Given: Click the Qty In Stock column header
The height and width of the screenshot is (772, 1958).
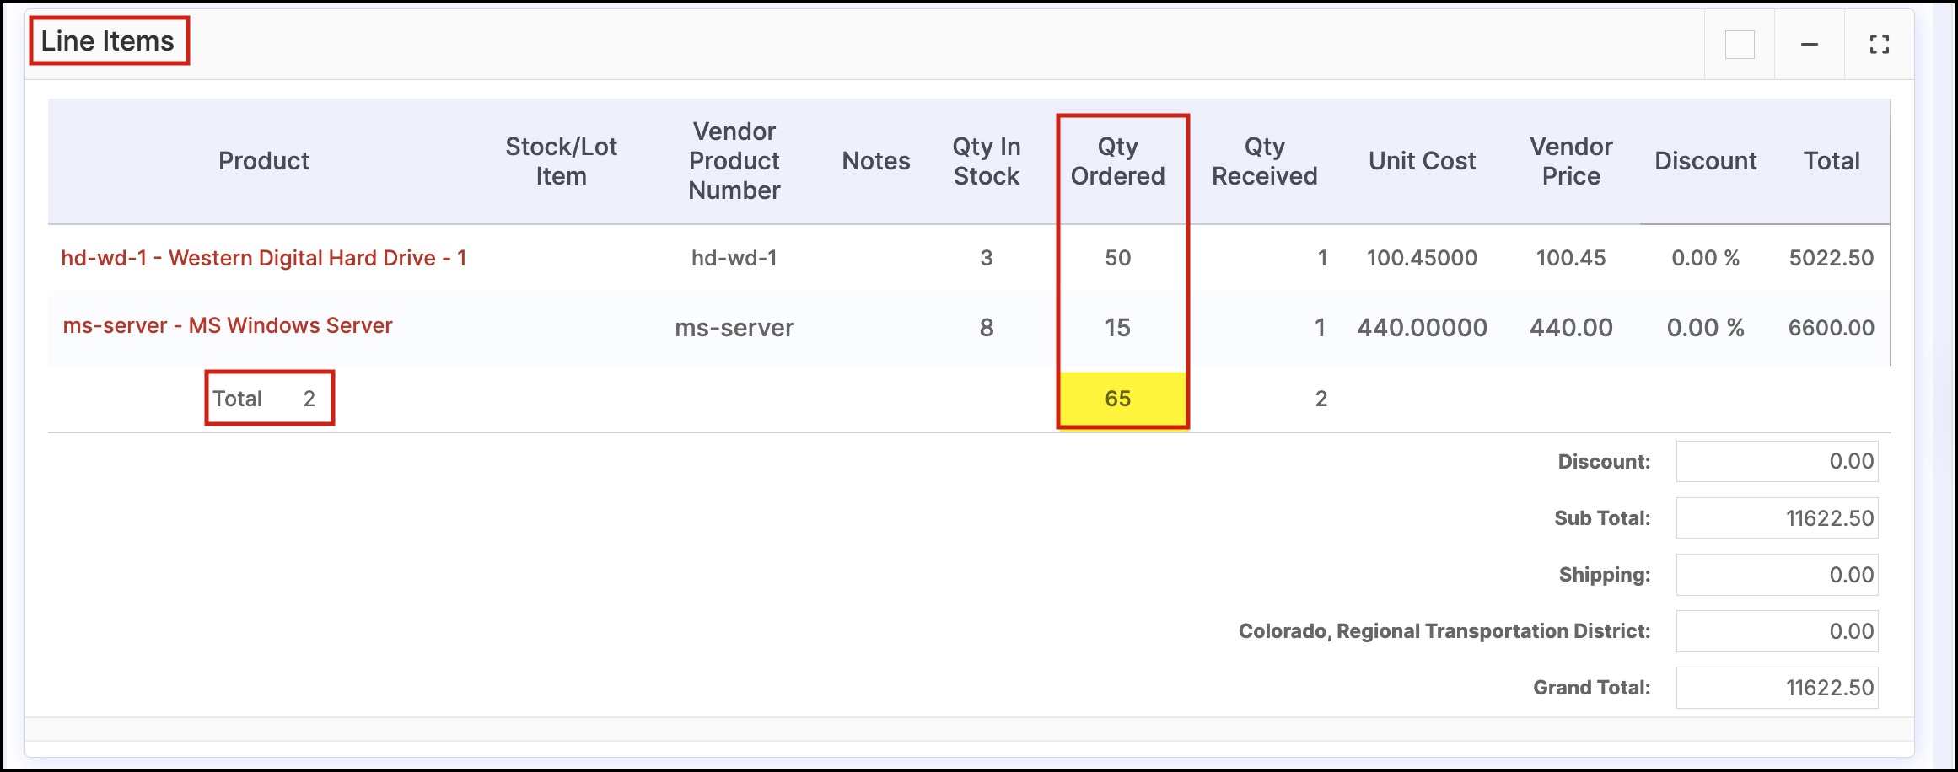Looking at the screenshot, I should pos(987,161).
